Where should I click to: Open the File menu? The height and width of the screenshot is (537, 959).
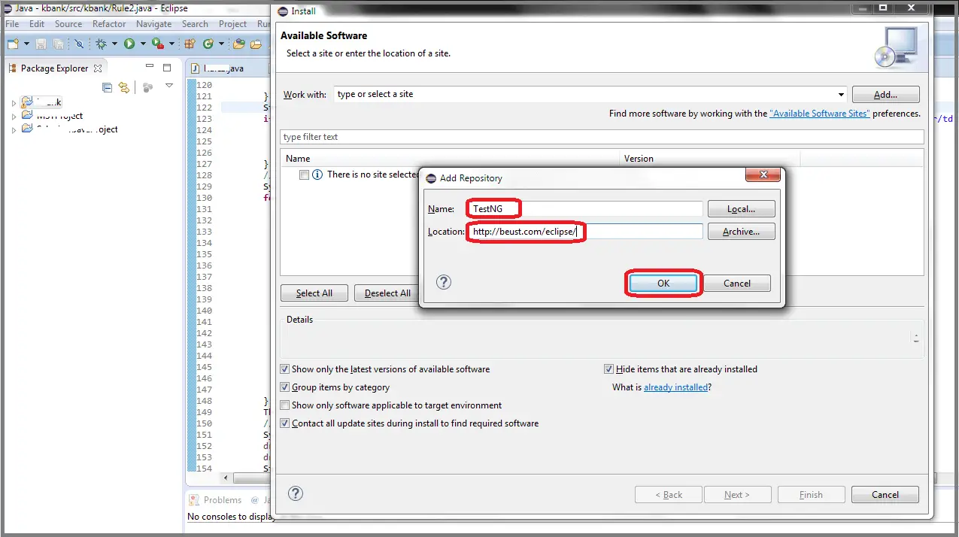[12, 24]
